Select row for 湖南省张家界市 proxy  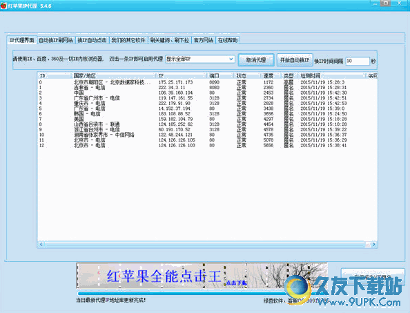pos(207,135)
